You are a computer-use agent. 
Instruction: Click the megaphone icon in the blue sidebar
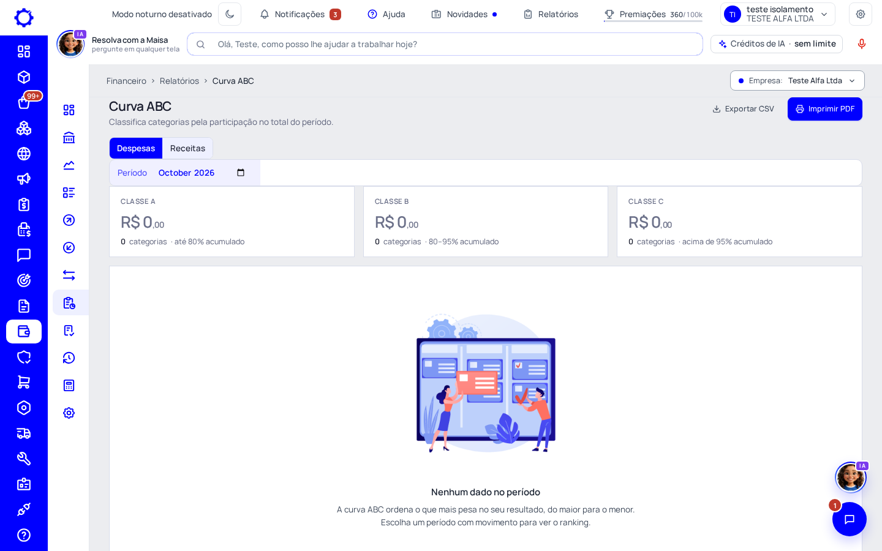[x=24, y=179]
